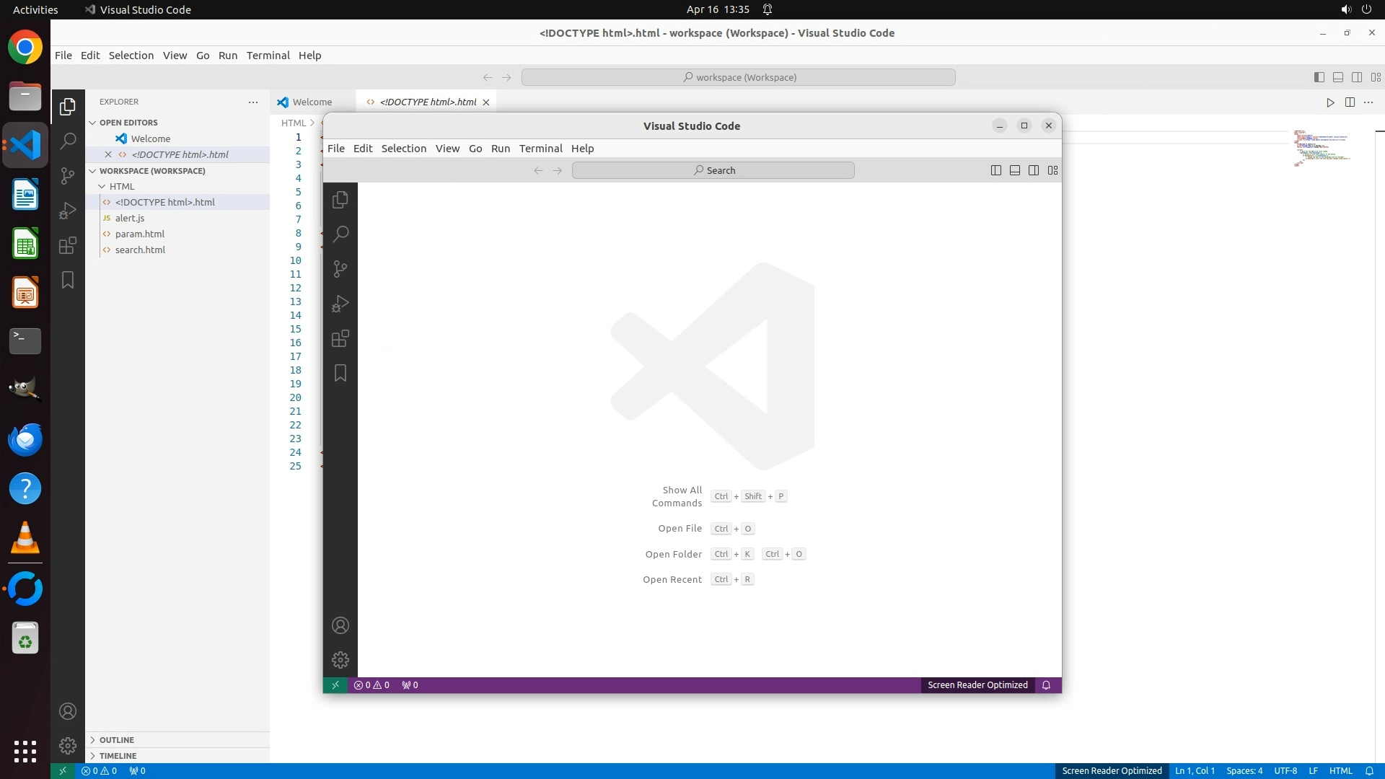The height and width of the screenshot is (779, 1385).
Task: Open notifications bell in purple status bar
Action: [x=1046, y=685]
